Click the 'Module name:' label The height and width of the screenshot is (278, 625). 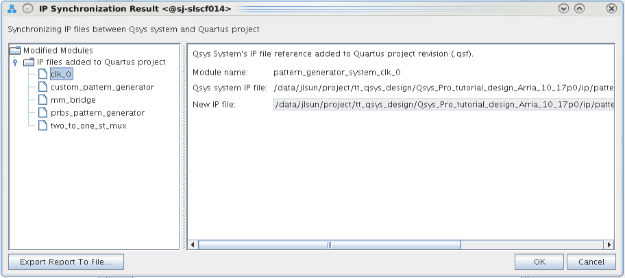tap(220, 73)
